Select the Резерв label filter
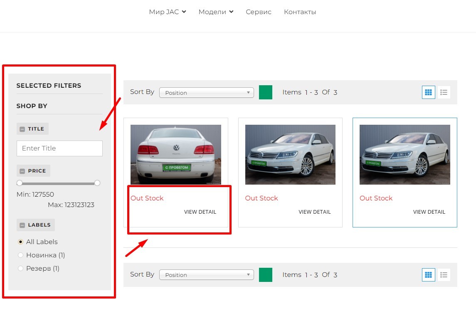Viewport: 476px width, 316px height. pyautogui.click(x=20, y=269)
